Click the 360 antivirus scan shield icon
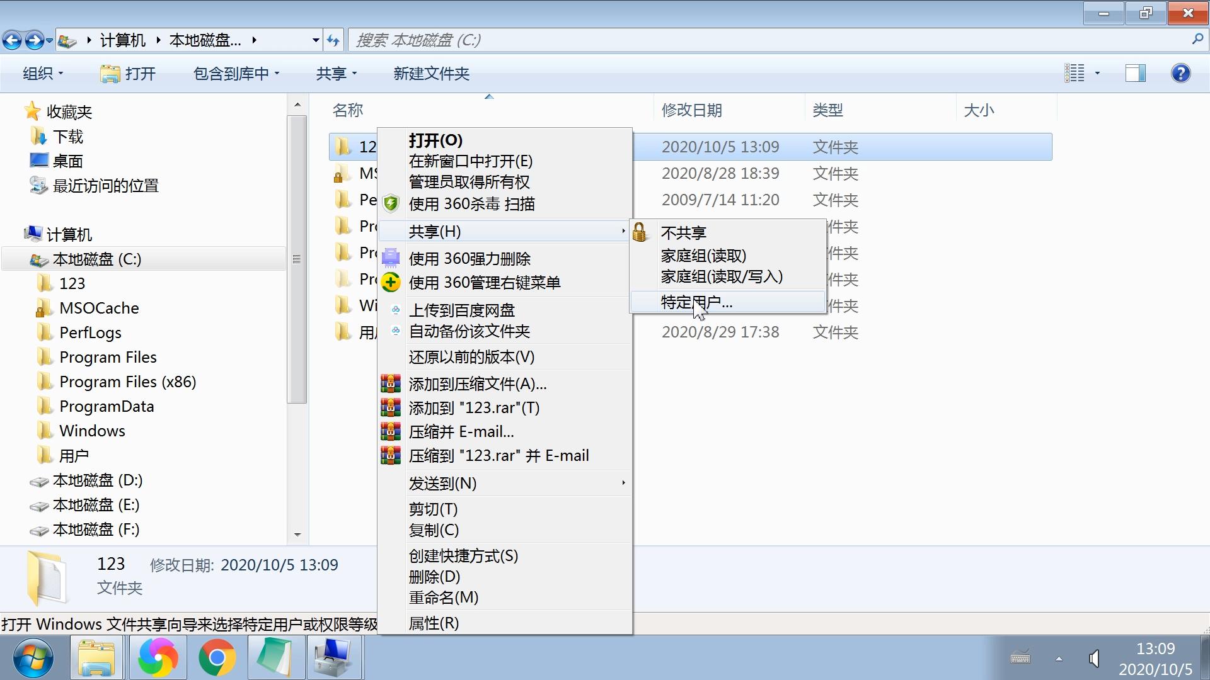Screen dimensions: 1210x680 click(x=391, y=203)
